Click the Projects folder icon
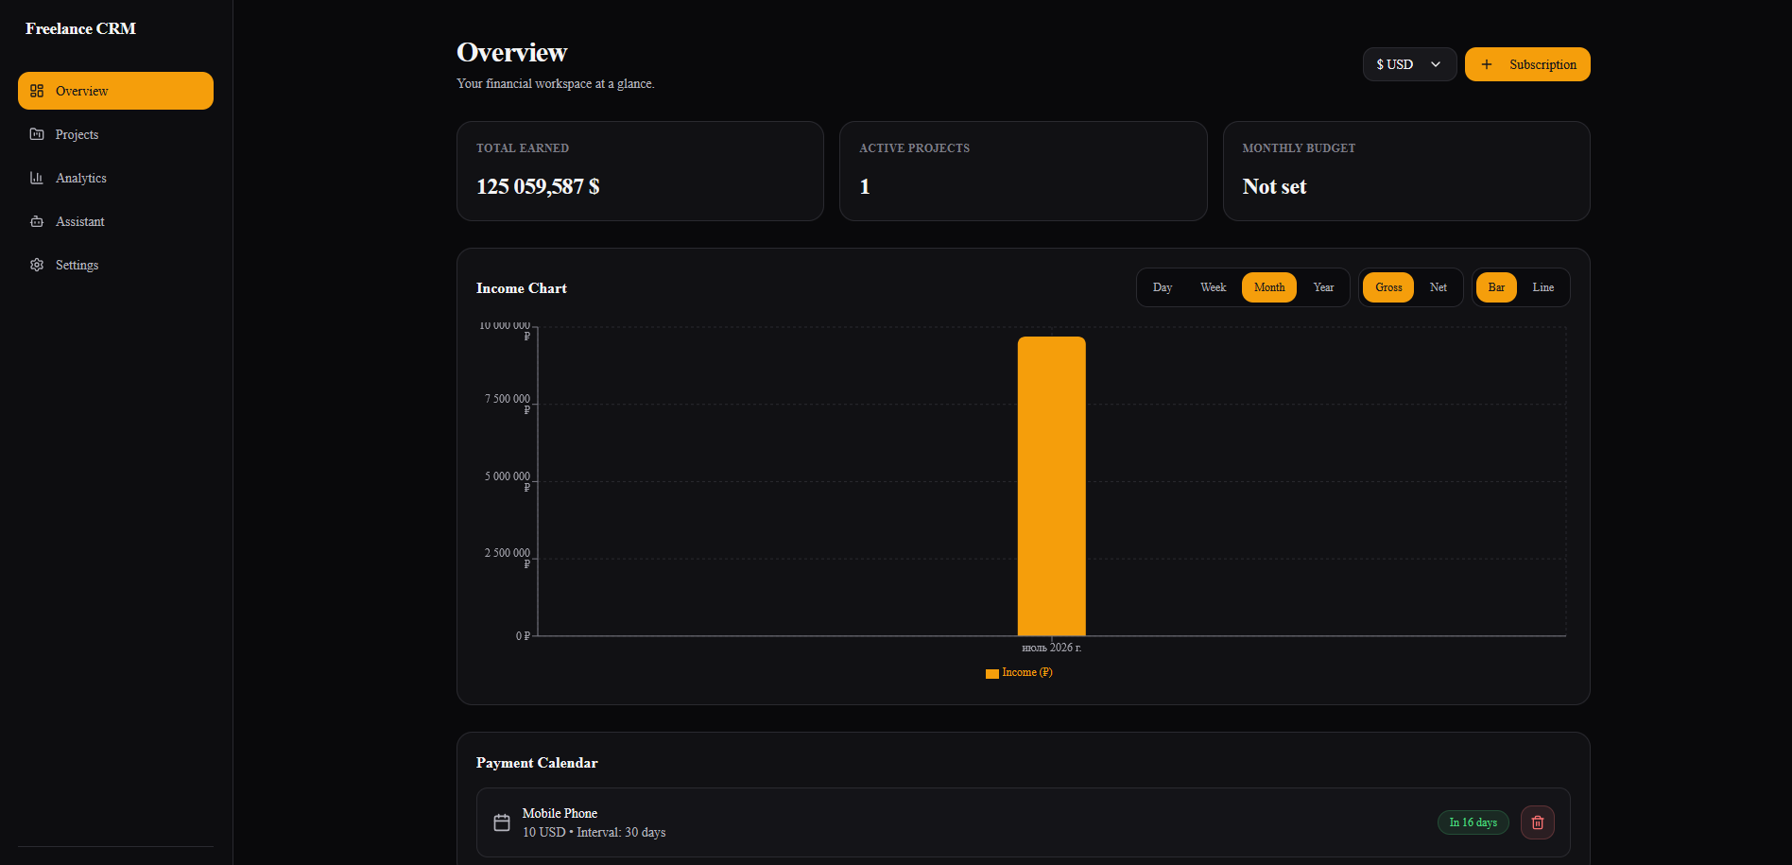Viewport: 1792px width, 865px height. coord(37,134)
